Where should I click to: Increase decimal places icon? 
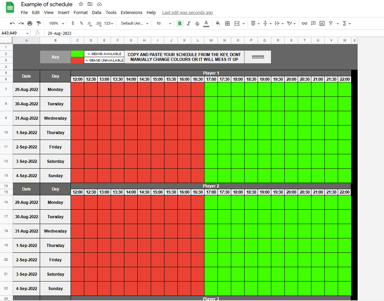coord(98,24)
